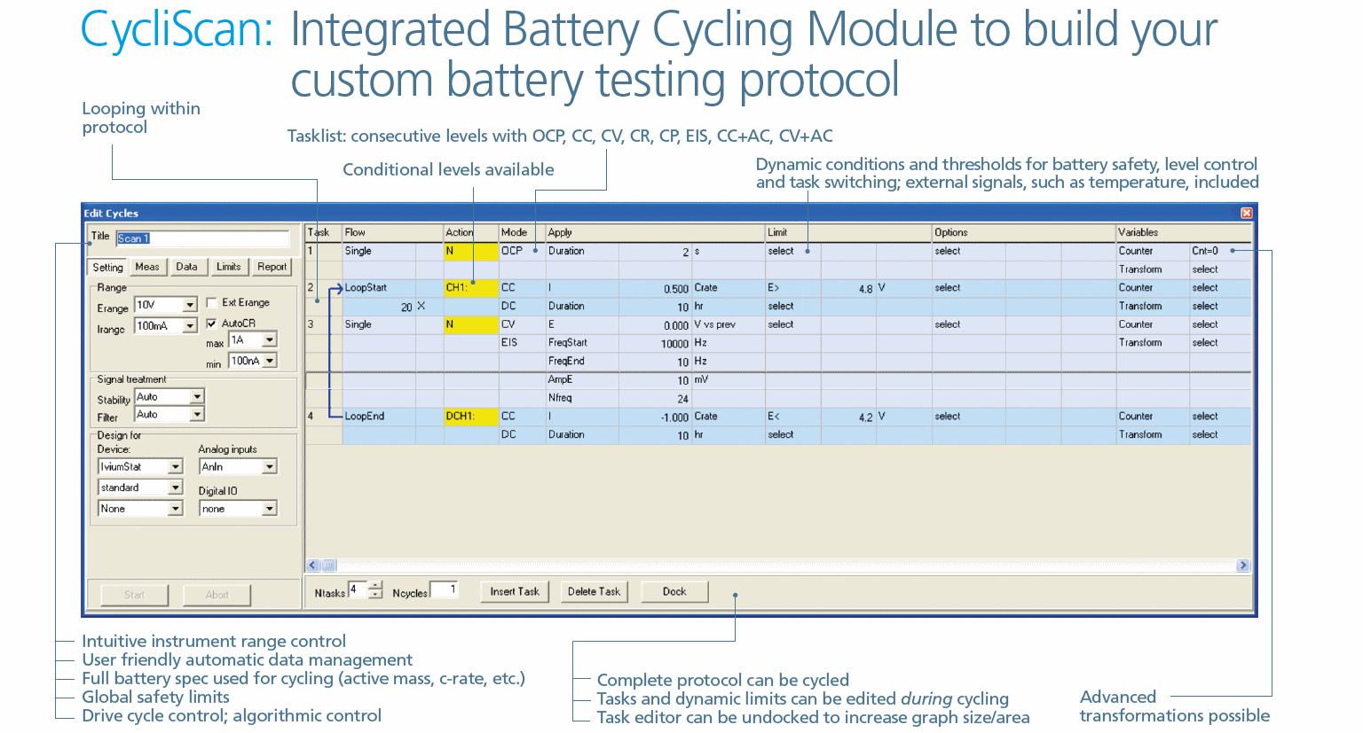Click the horizontal scrollbar right arrow
Viewport: 1363px width, 733px height.
coord(1242,565)
